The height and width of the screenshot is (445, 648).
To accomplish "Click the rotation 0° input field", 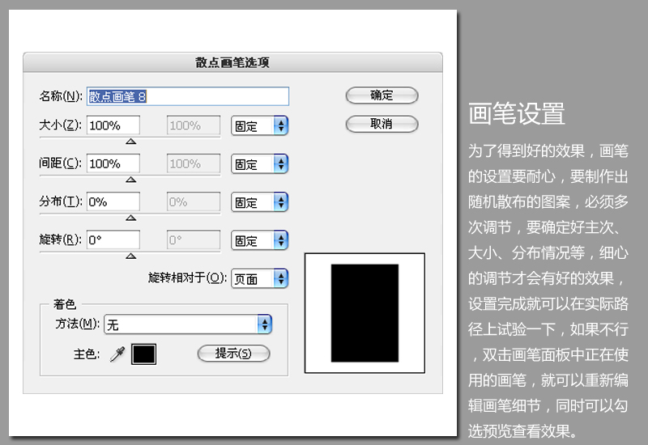I will [x=113, y=239].
